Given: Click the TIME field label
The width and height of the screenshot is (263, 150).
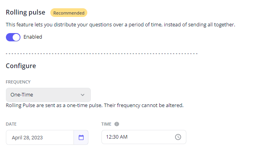Looking at the screenshot, I should 106,124.
